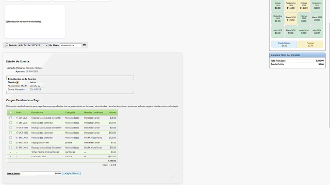Check 17-SEP-2025 Recargo Mensualidad $25 row
Screen dimensions: 330x185
pos(10,118)
